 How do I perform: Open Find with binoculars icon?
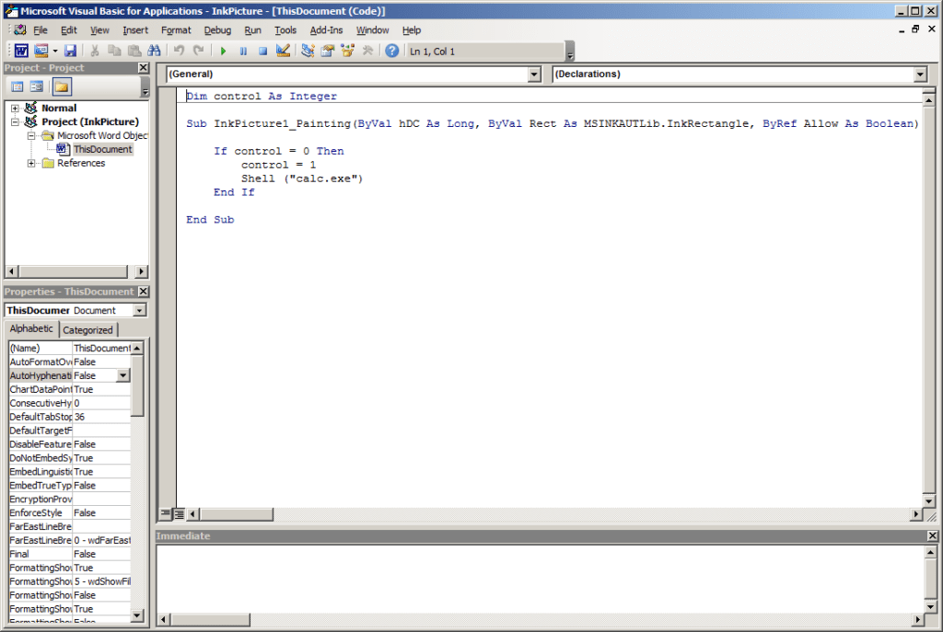click(x=154, y=52)
